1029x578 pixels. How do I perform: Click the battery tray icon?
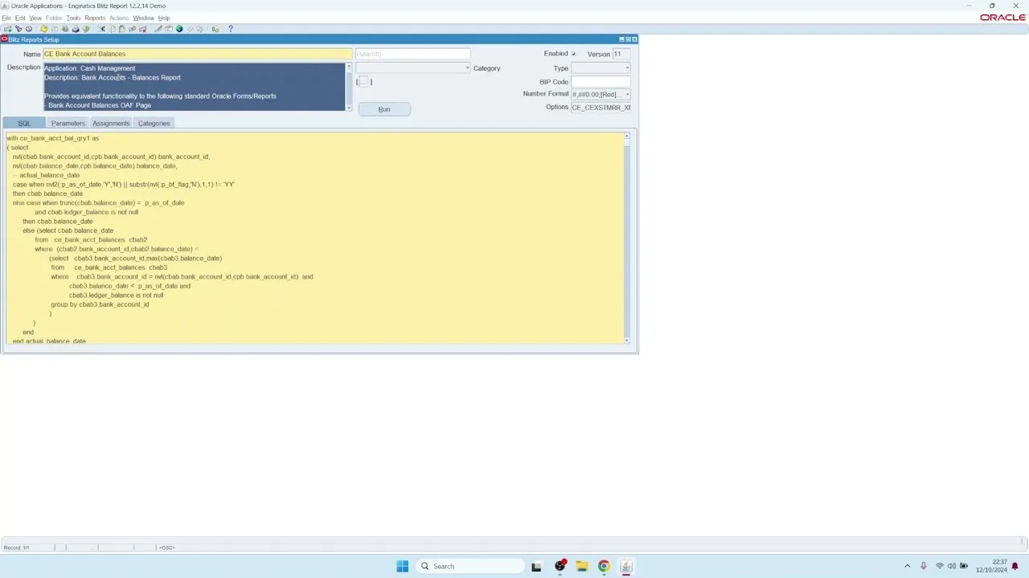pos(964,566)
